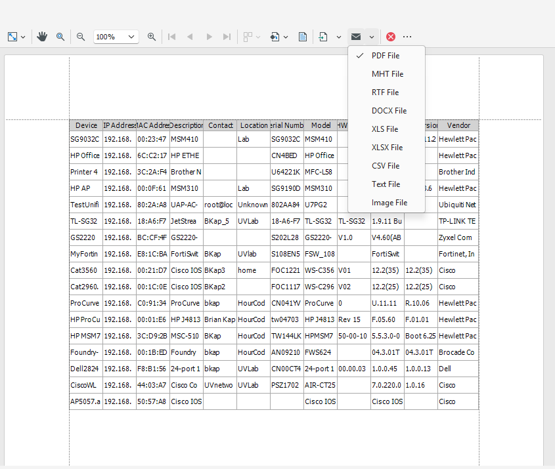555x469 pixels.
Task: Click the "MyFortin" device cell
Action: click(86, 254)
